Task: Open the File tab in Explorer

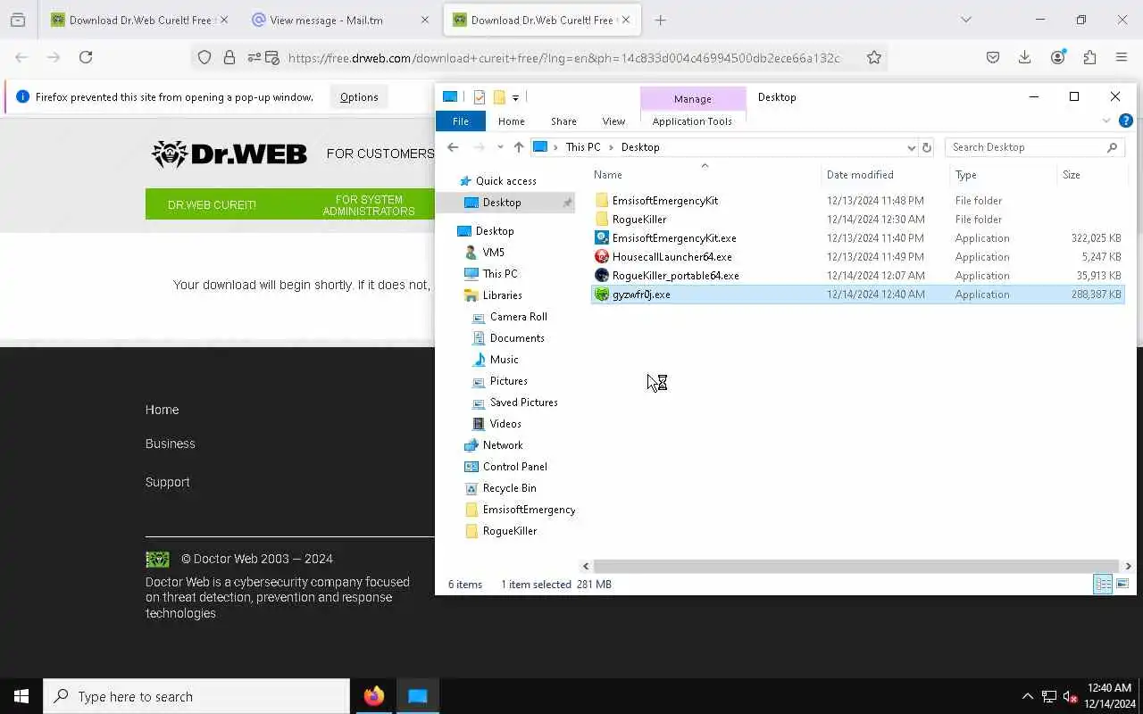Action: point(461,121)
